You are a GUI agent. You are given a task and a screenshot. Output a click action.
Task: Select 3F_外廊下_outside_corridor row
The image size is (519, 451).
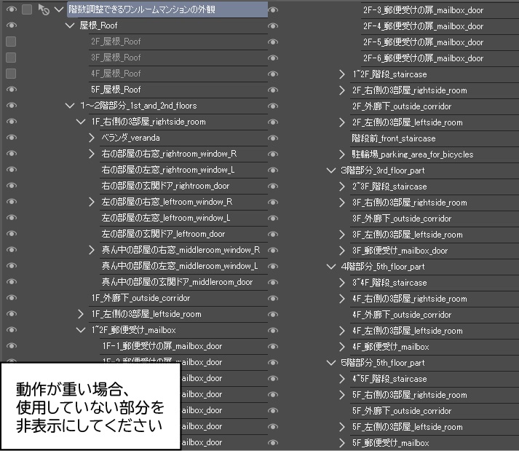tap(435, 219)
